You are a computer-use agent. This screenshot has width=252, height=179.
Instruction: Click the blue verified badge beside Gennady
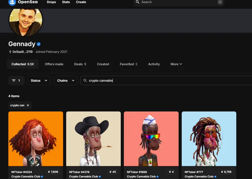pyautogui.click(x=39, y=44)
